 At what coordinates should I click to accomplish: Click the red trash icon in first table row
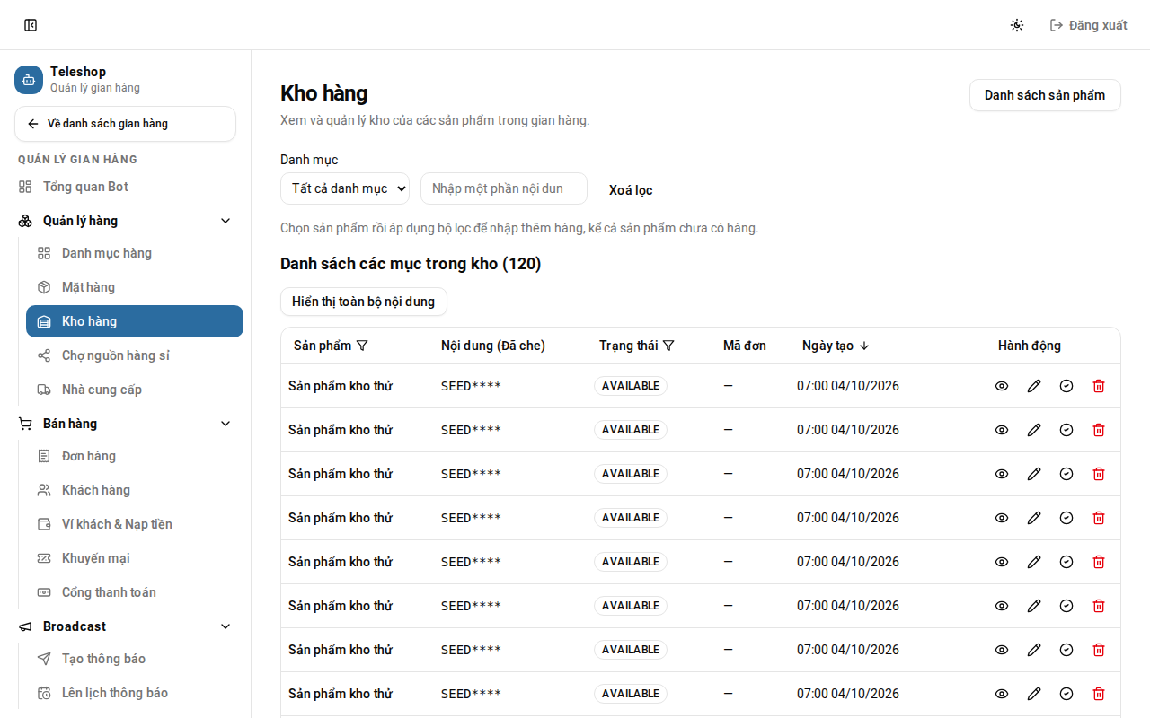(1099, 386)
